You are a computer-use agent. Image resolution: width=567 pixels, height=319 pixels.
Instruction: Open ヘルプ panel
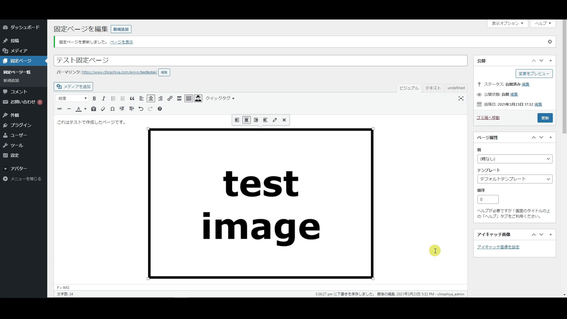(543, 23)
